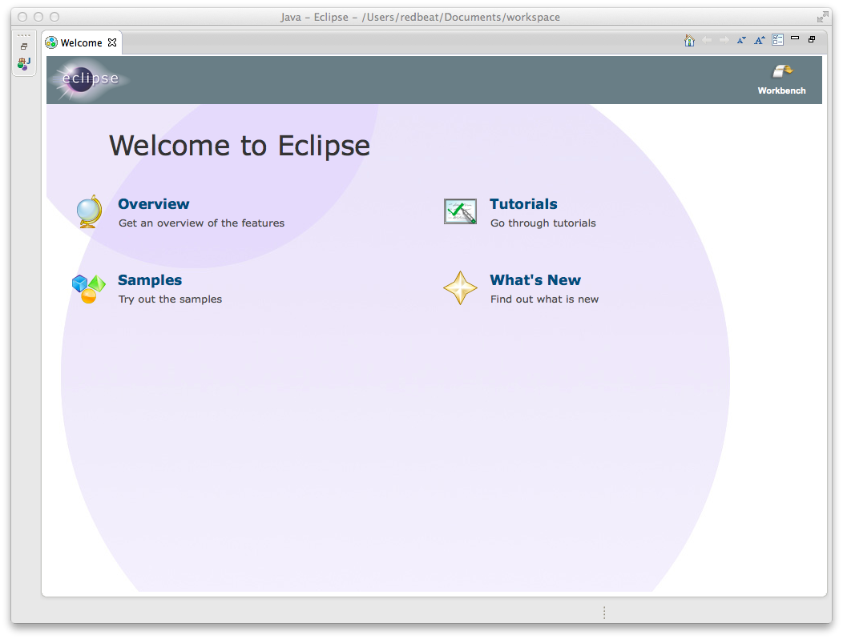Select the Welcome tab

point(81,43)
